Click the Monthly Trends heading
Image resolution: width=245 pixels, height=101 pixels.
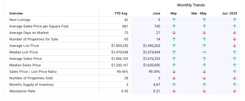tap(191, 5)
